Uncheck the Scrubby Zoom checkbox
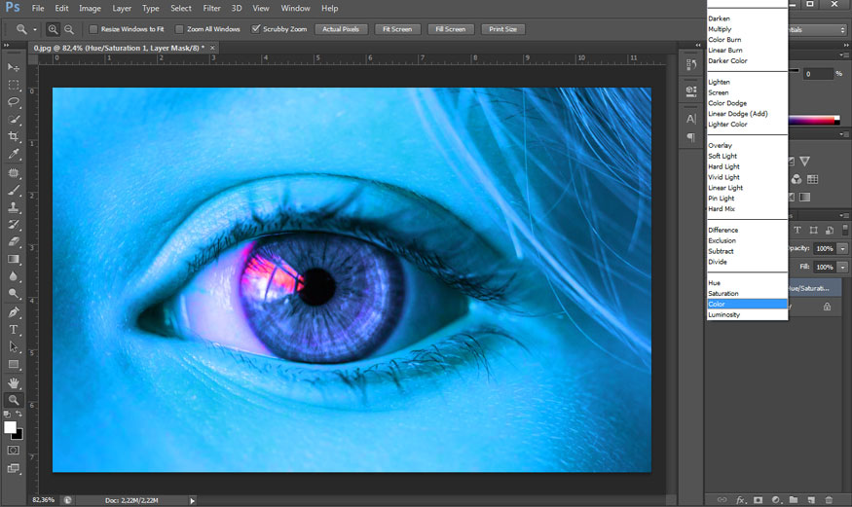852x507 pixels. click(x=256, y=29)
